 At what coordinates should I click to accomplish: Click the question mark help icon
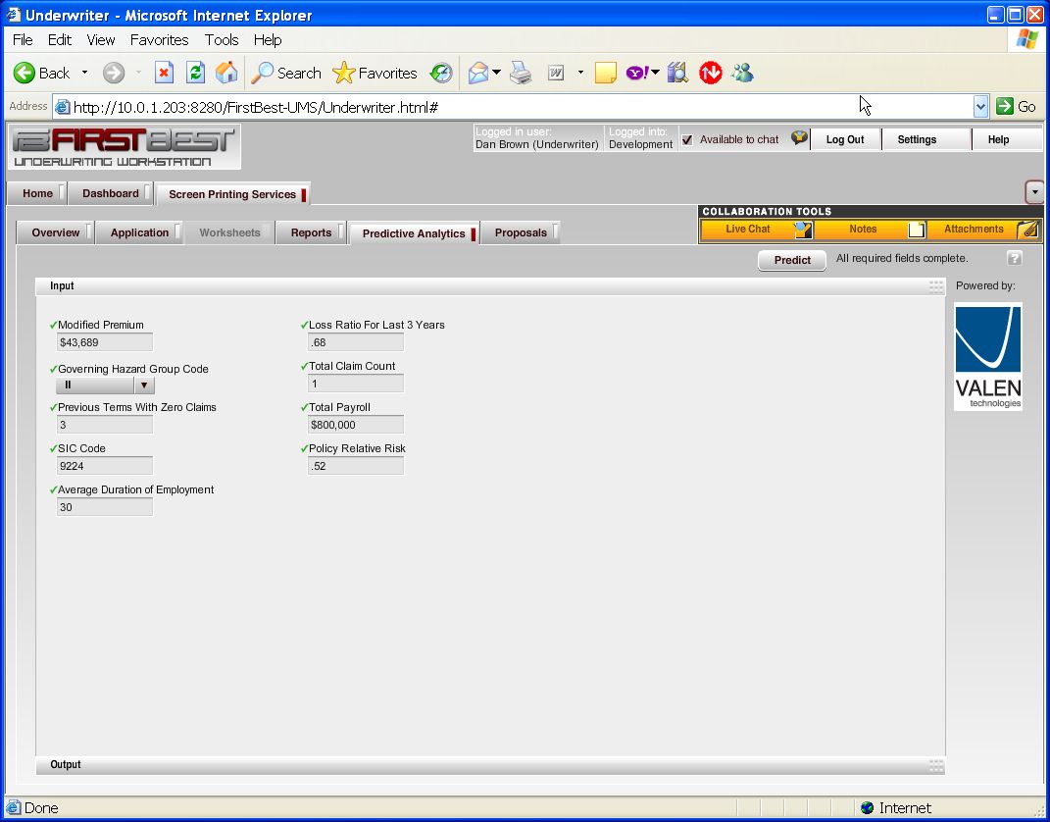(x=1015, y=258)
